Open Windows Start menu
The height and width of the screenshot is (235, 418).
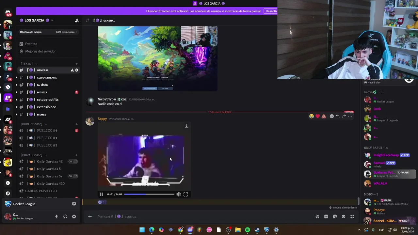pyautogui.click(x=142, y=230)
